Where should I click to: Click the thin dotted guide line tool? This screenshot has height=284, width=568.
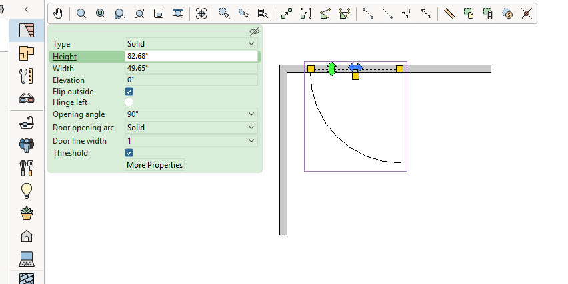387,13
